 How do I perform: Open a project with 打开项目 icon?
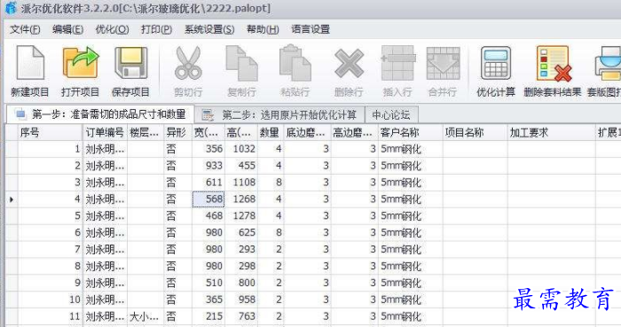coord(81,63)
